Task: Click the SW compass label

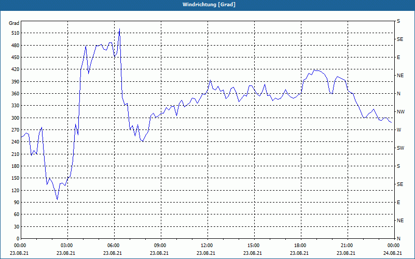Action: 400,148
